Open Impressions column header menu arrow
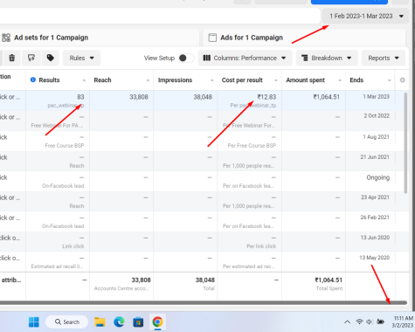 [212, 80]
